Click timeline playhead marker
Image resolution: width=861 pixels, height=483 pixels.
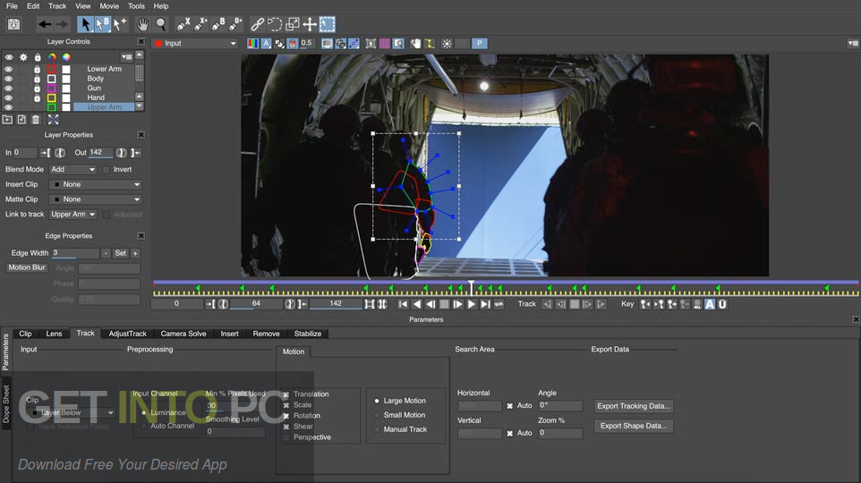[471, 286]
